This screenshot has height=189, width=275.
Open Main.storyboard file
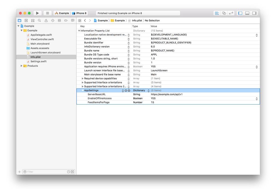40,44
